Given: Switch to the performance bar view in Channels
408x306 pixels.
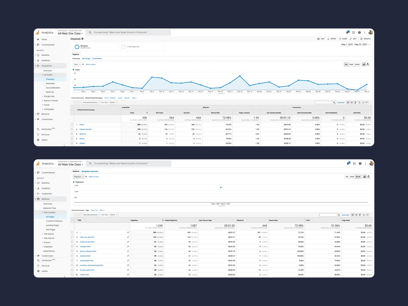Looking at the screenshot, I should point(356,103).
